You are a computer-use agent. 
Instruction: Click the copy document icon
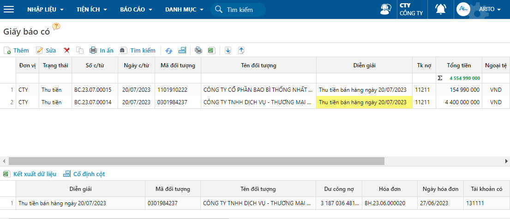coord(80,50)
